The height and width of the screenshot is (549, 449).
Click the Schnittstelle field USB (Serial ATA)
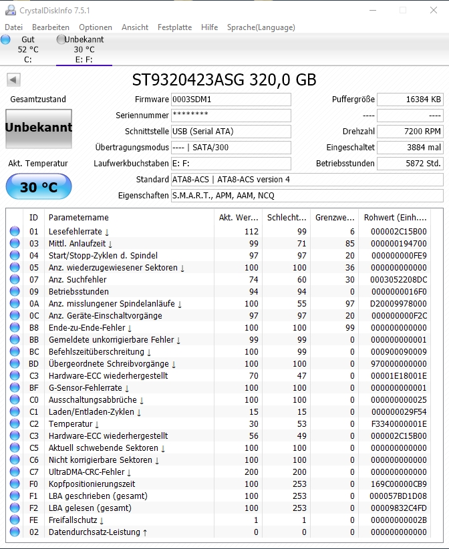231,132
